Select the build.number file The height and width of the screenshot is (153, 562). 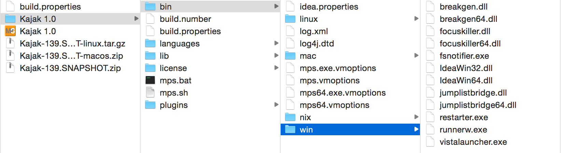click(185, 19)
